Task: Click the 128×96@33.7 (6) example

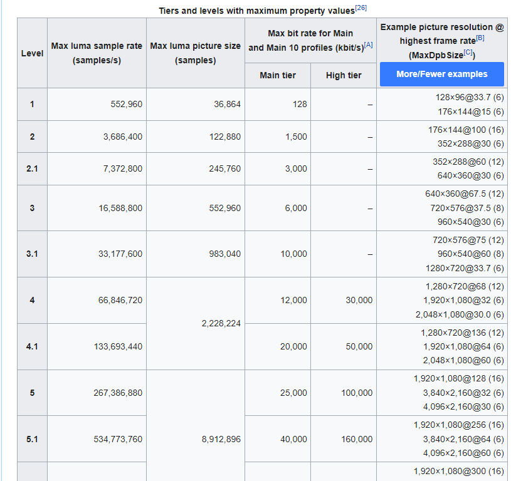Action: tap(470, 97)
